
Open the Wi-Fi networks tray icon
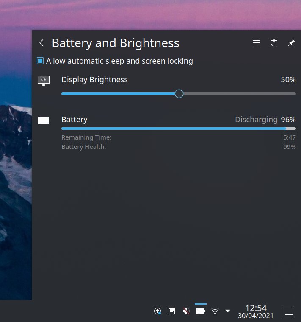pos(215,311)
